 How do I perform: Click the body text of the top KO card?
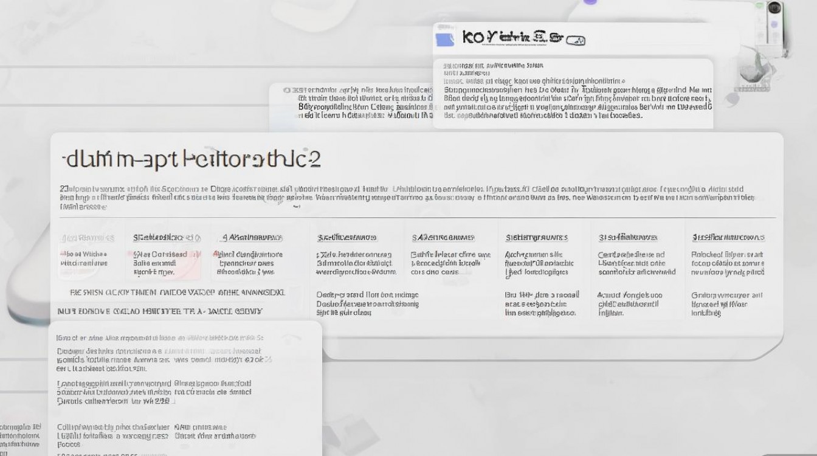[x=577, y=97]
